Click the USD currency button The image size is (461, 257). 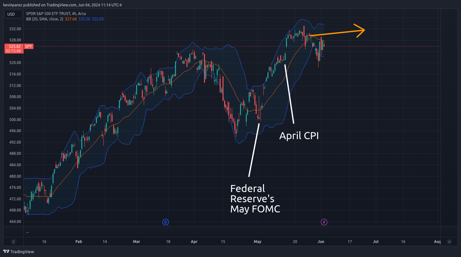coord(13,14)
